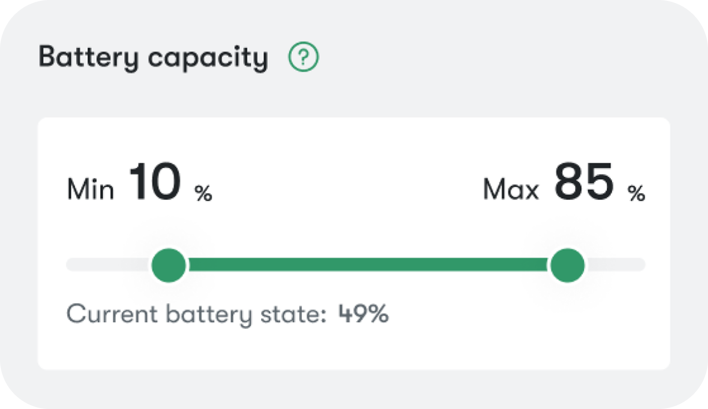Viewport: 708px width, 409px height.
Task: Click the Min label text
Action: [91, 189]
